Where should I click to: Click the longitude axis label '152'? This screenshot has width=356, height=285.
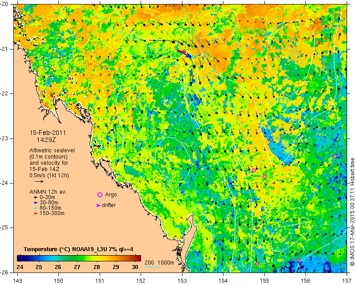click(x=141, y=281)
